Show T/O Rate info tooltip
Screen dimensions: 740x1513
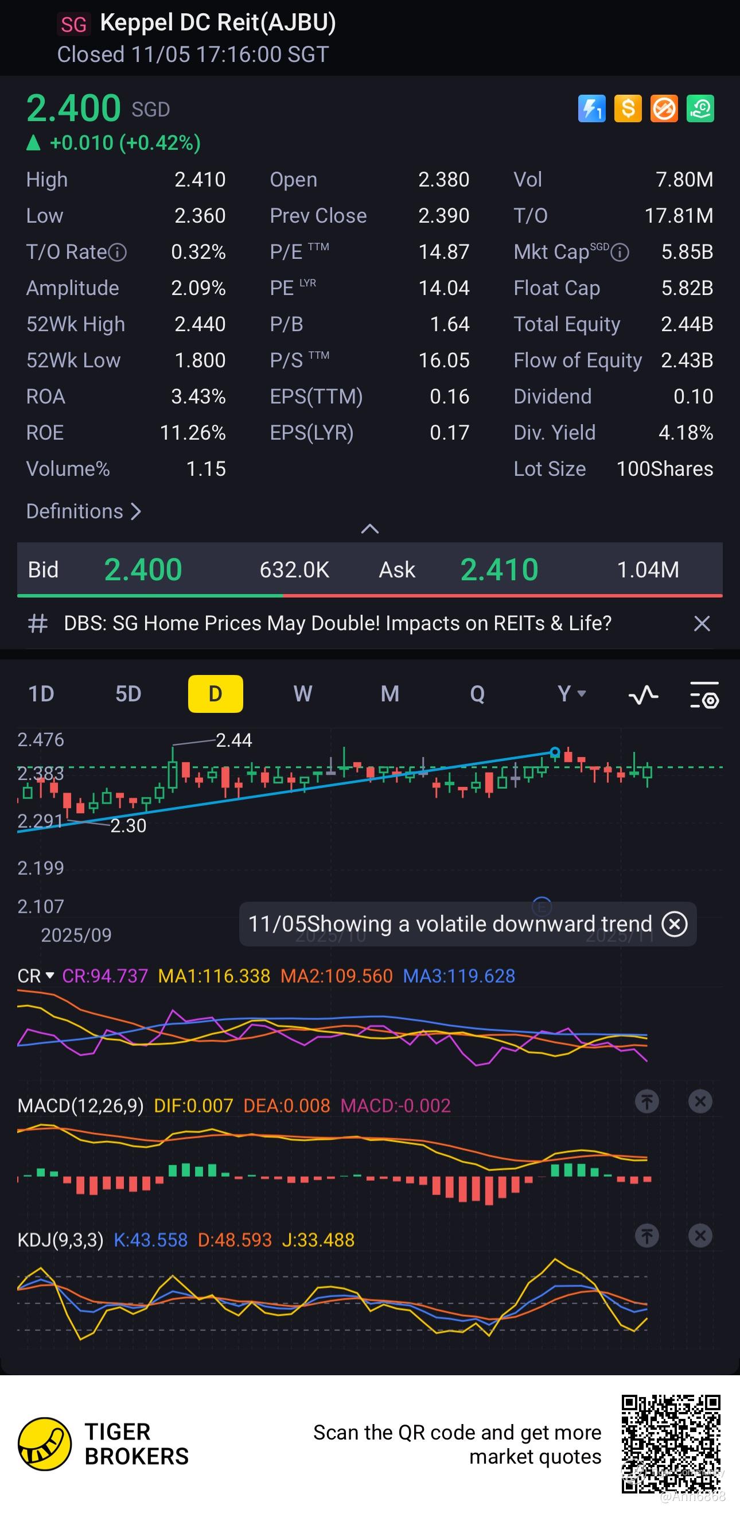118,252
